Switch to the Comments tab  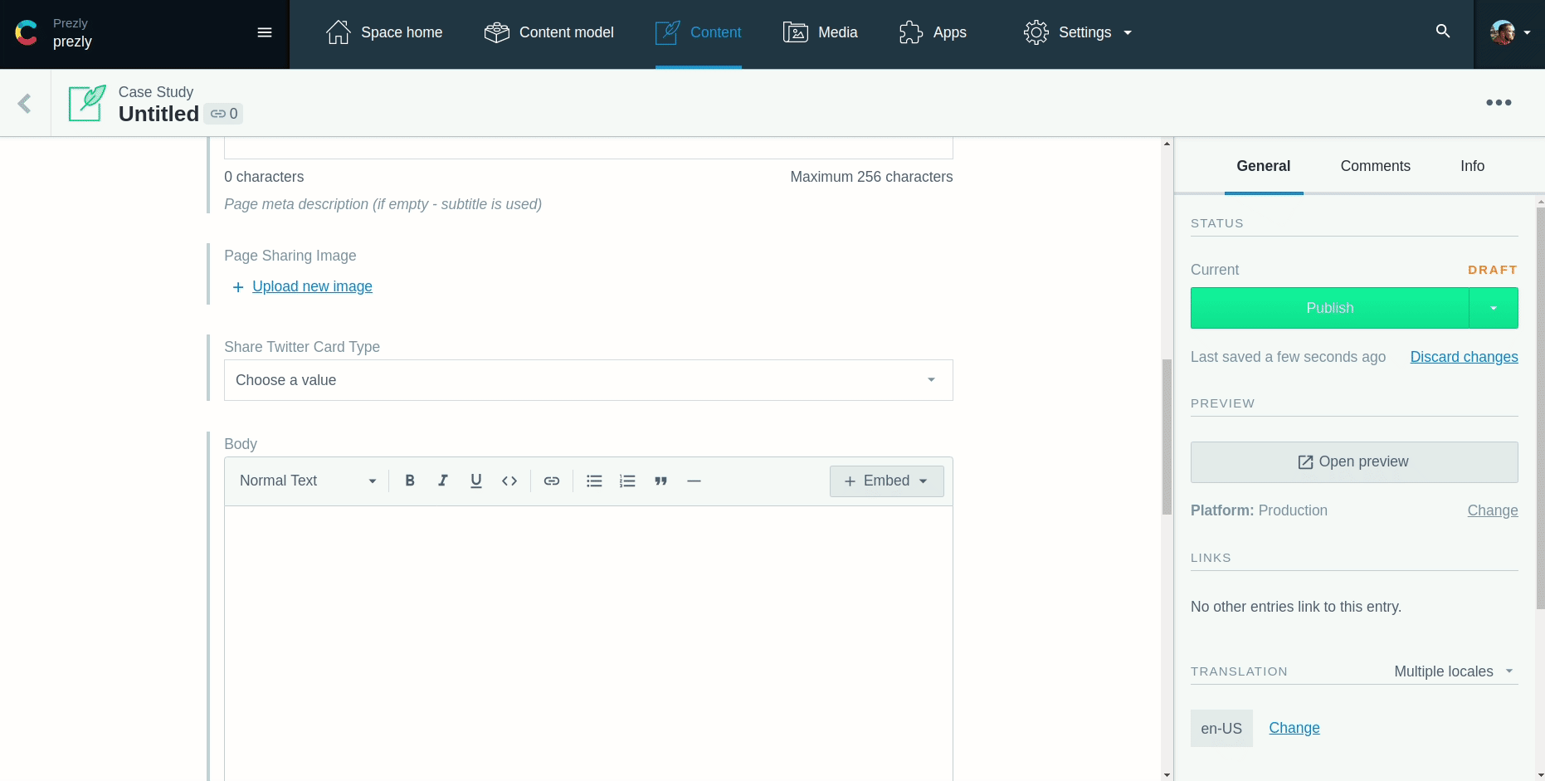point(1375,166)
